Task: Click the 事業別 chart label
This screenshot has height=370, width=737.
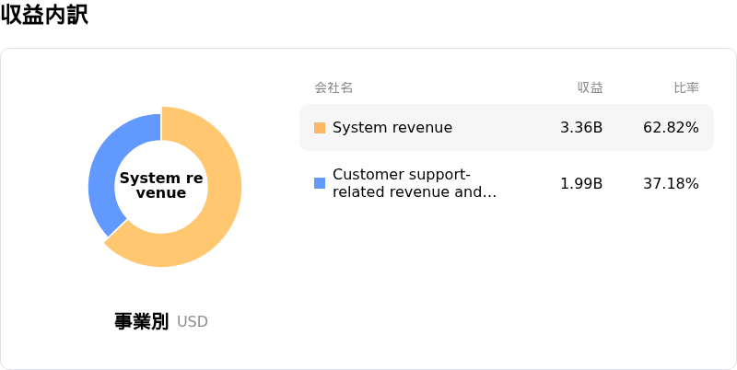Action: [141, 321]
